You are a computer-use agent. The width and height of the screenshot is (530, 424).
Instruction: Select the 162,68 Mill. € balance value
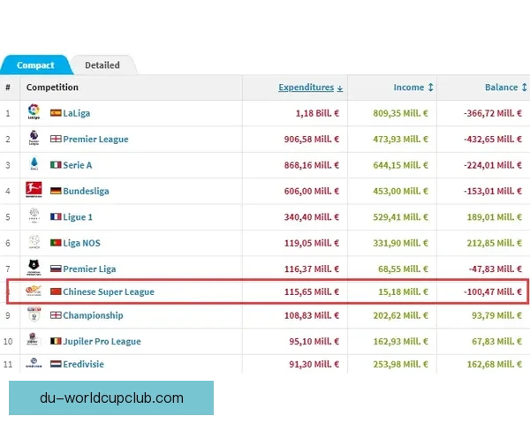[495, 365]
